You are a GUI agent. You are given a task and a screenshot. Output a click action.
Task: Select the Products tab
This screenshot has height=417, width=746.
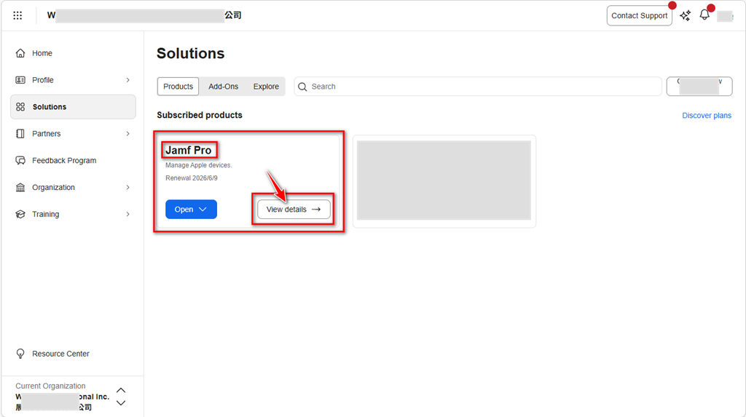coord(178,87)
